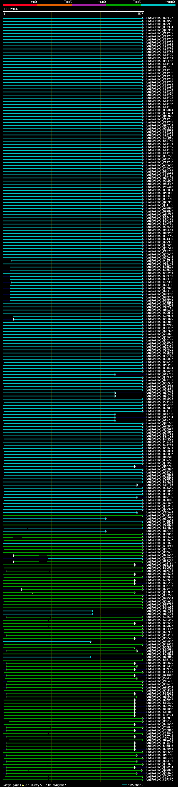Select the UniRef100_C1JYD4 label
The height and width of the screenshot is (787, 178).
click(x=160, y=64)
